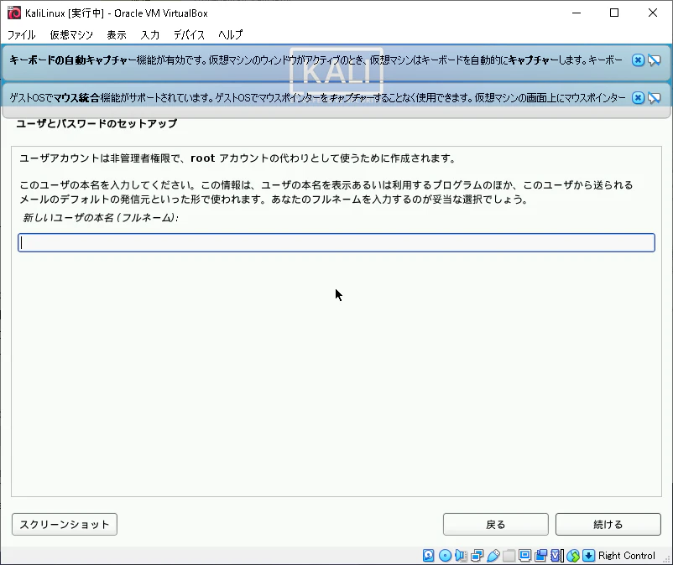The image size is (673, 565).
Task: Click the 戻る button
Action: point(496,524)
